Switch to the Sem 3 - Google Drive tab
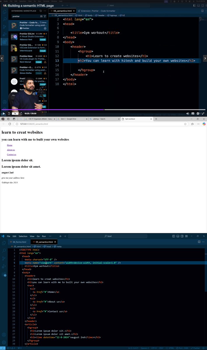This screenshot has width=207, height=350. [72, 119]
